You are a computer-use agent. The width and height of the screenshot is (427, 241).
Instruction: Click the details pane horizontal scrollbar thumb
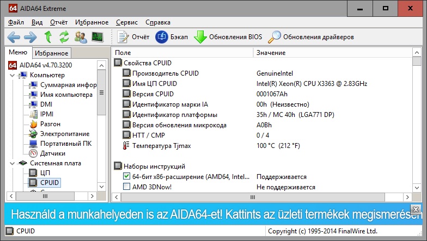(253, 197)
